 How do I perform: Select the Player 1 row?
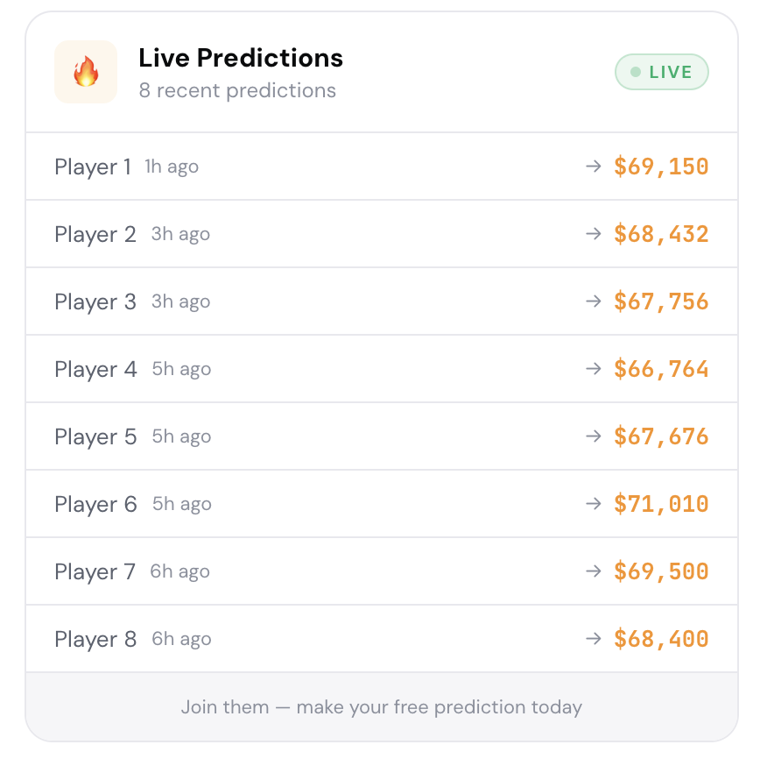(382, 167)
